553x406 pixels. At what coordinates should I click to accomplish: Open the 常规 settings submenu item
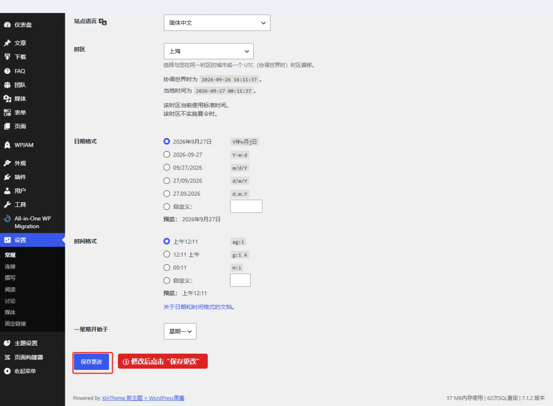(x=10, y=255)
